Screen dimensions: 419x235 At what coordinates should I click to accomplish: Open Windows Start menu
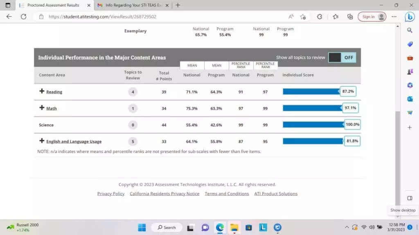142,228
